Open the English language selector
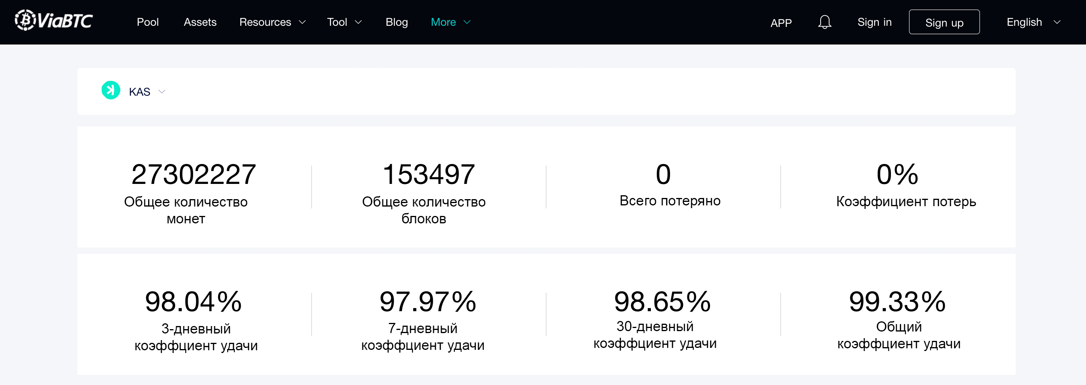The image size is (1086, 385). tap(1033, 22)
